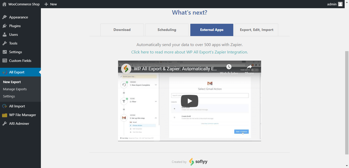Click the Custom Fields table icon
Screen dimensions: 349x168
pyautogui.click(x=5, y=61)
